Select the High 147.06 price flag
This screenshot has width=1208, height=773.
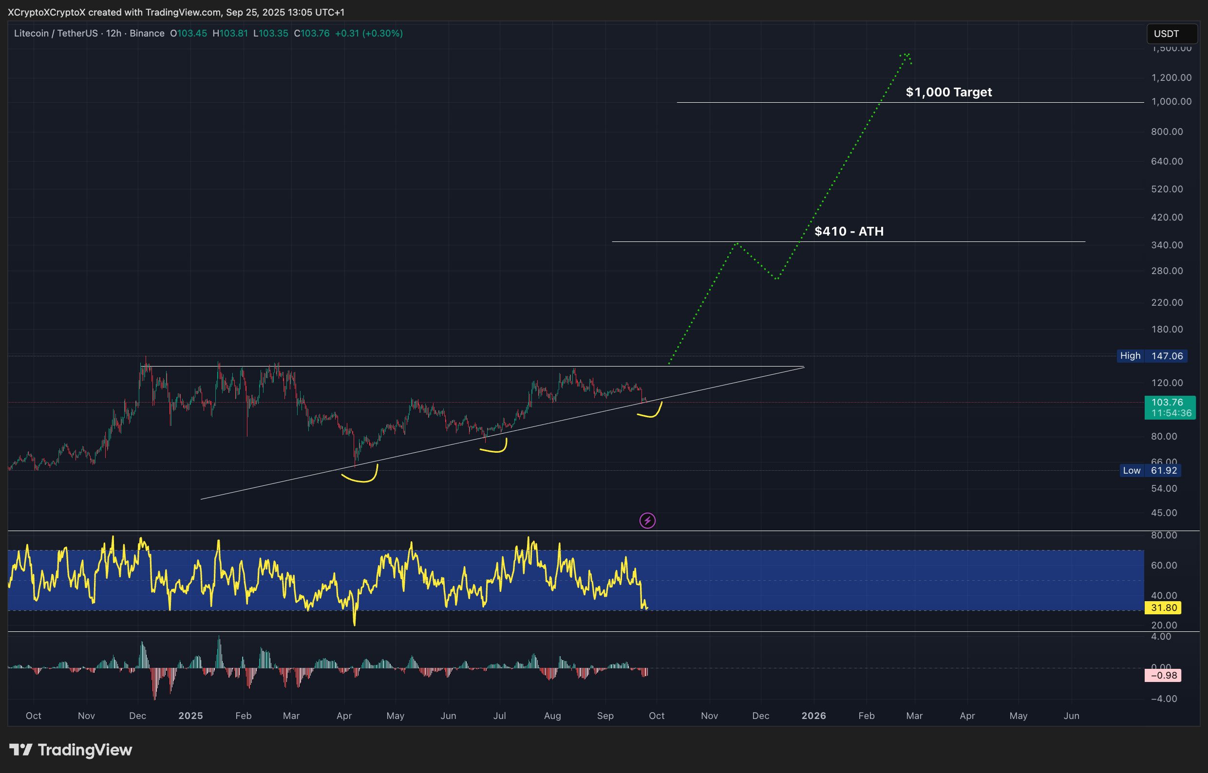(x=1153, y=356)
